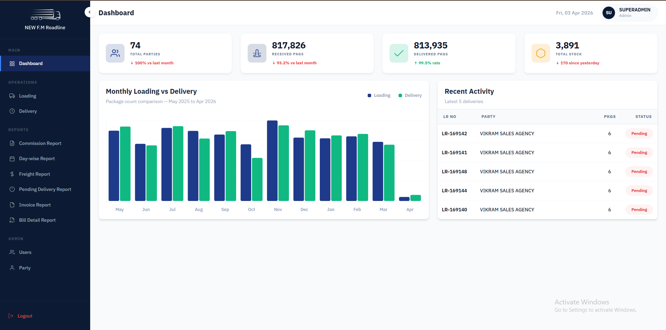Toggle the Loading series in chart legend
Screen dimensions: 666x330
[x=379, y=95]
